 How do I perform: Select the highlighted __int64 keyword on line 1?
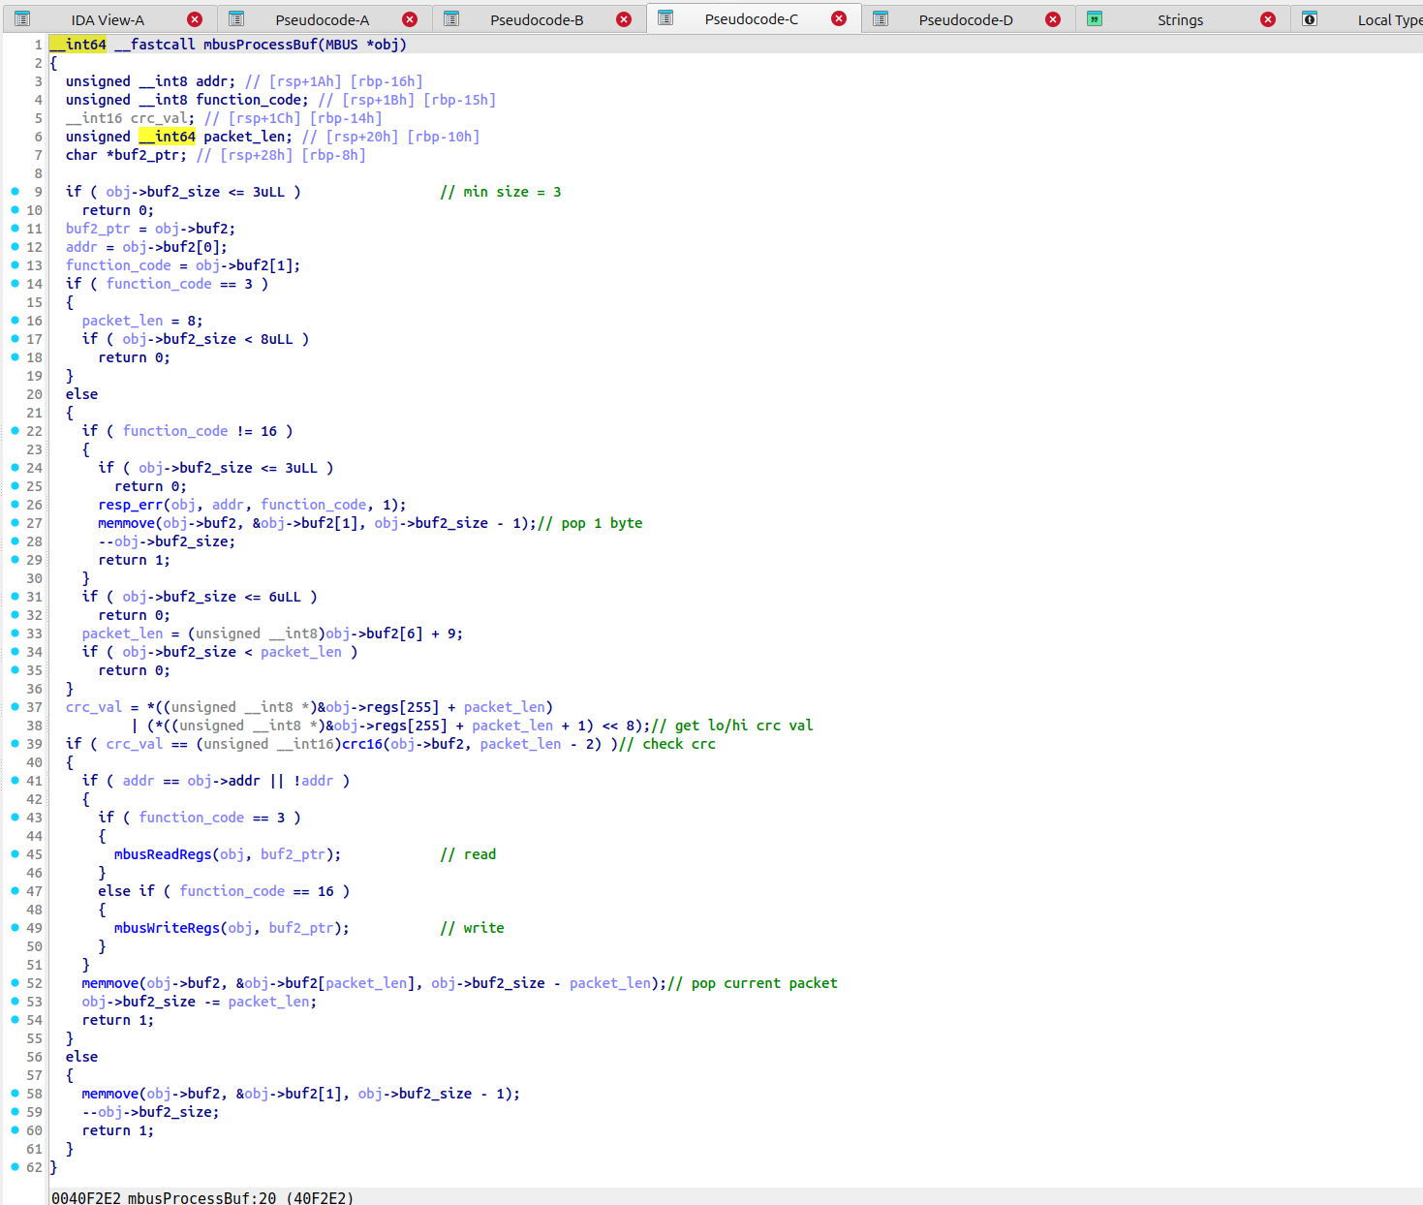click(x=77, y=44)
